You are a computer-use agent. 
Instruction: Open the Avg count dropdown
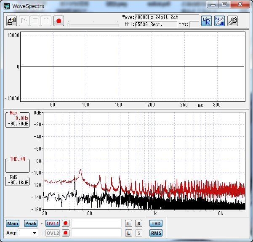(35, 233)
